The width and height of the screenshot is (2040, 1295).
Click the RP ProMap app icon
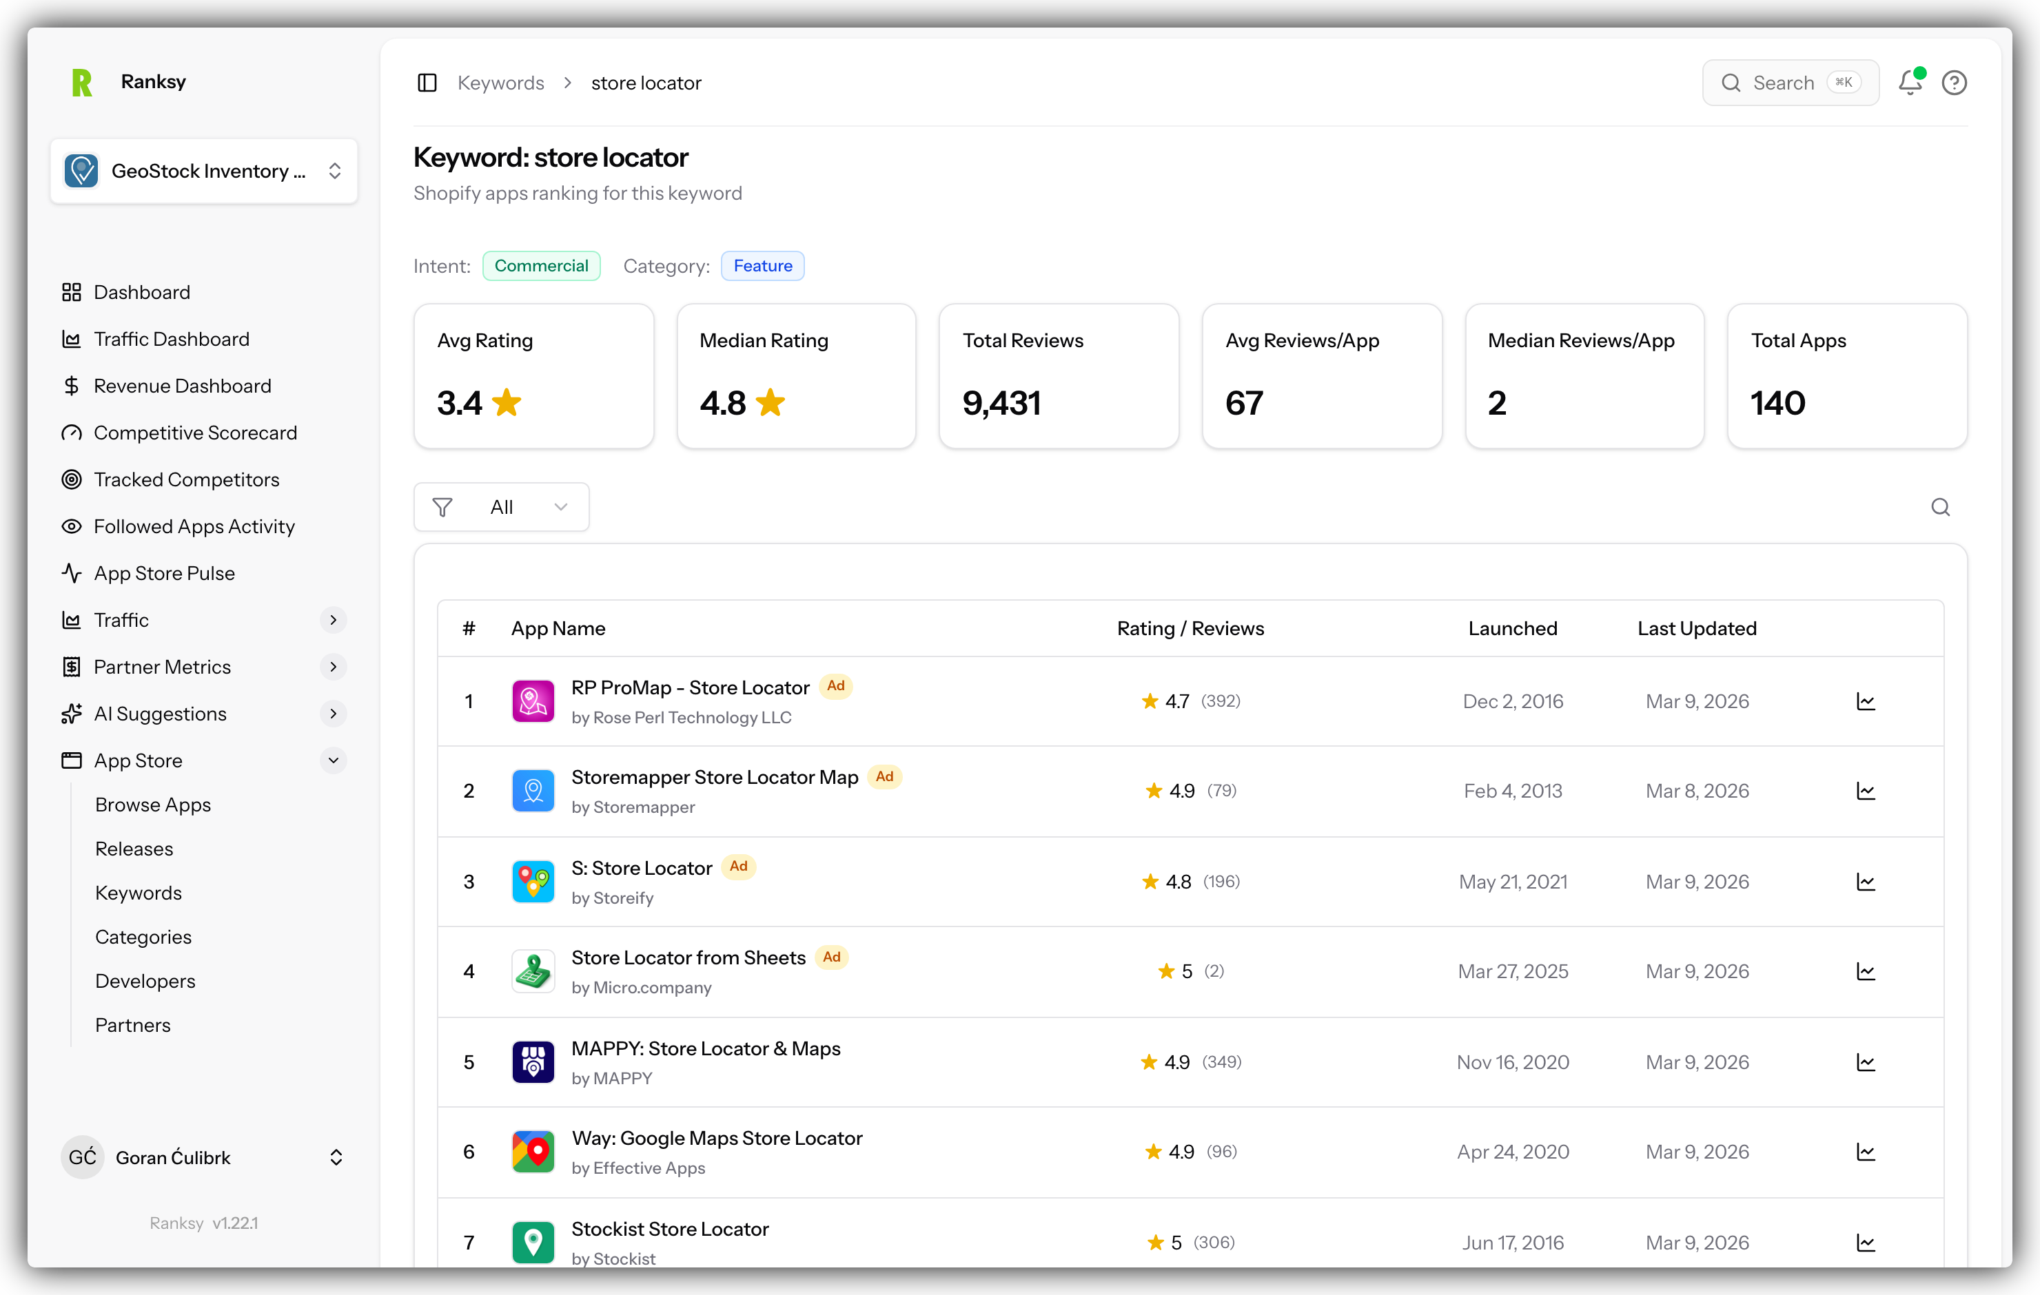click(x=533, y=701)
